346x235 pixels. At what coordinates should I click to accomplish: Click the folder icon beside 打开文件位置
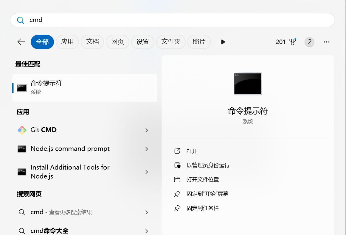(177, 179)
